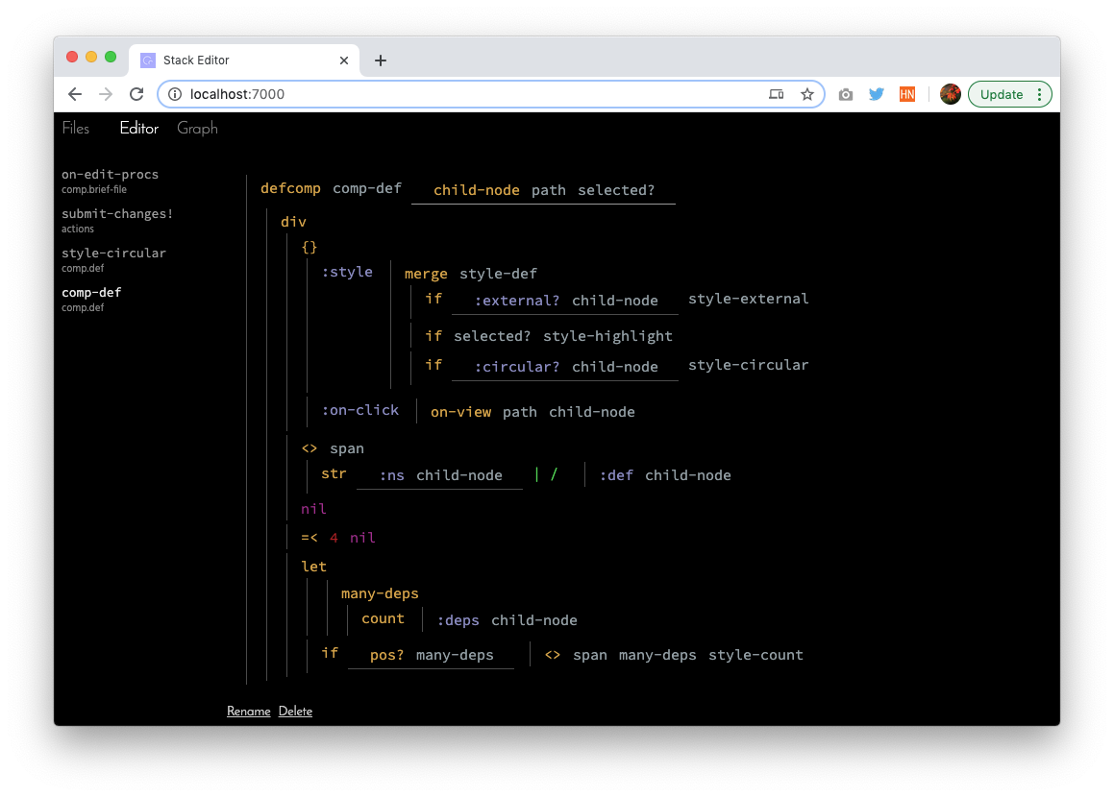Click the Delete link
Image resolution: width=1114 pixels, height=797 pixels.
(x=295, y=712)
